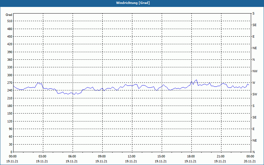Screen dimensions: 264x165
Task: Click the 19.11.21 date under 18:00
Action: [x=190, y=161]
